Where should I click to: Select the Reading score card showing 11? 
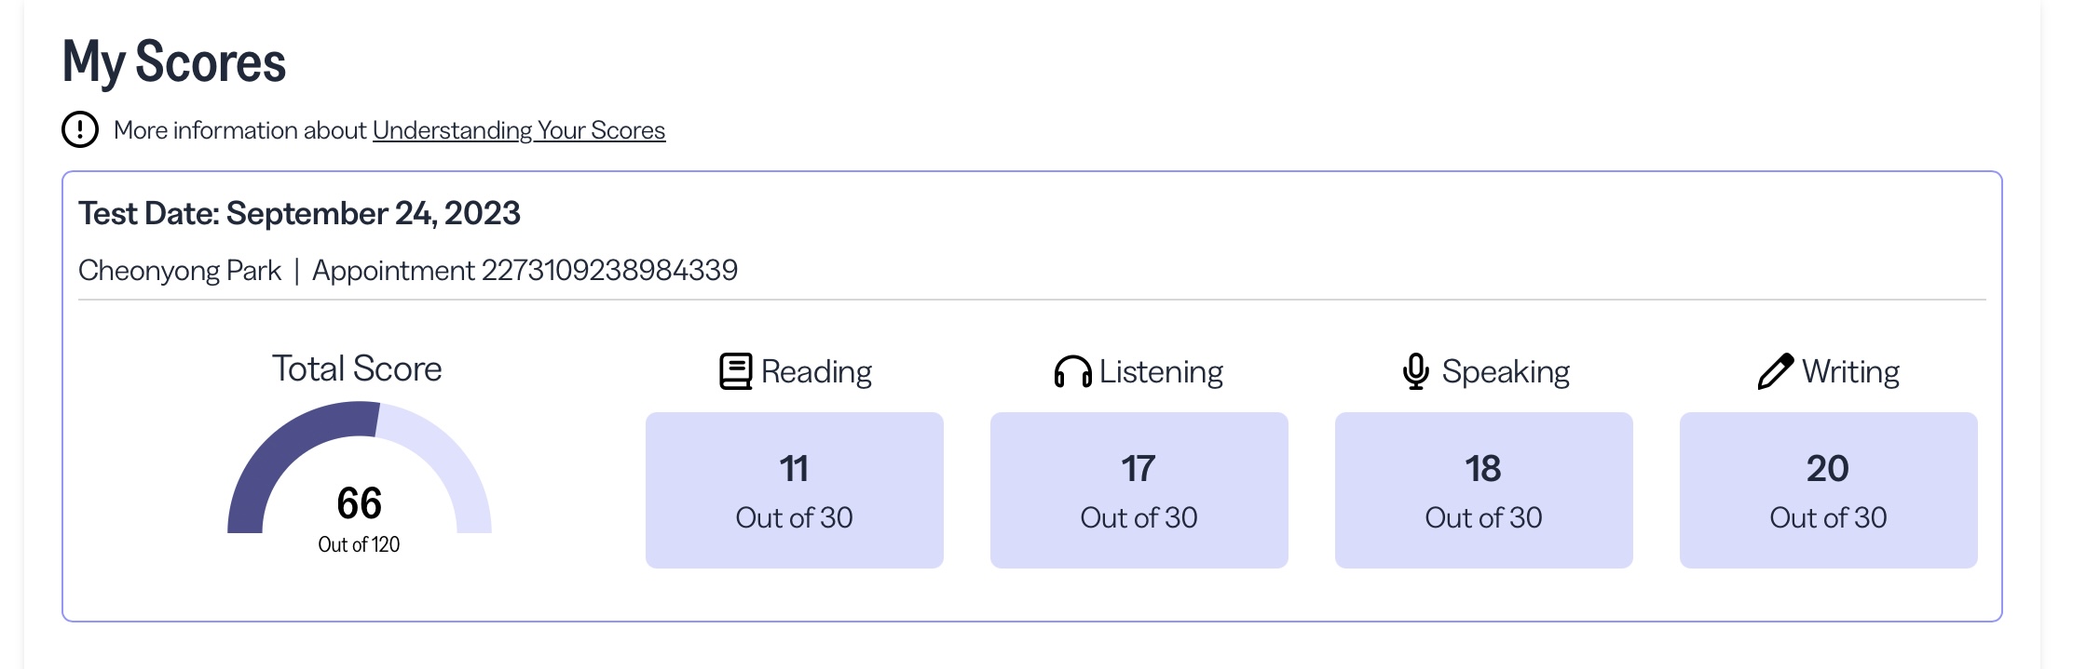coord(795,490)
